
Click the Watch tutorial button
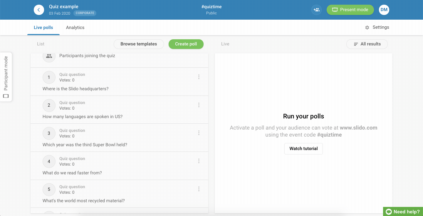(303, 149)
